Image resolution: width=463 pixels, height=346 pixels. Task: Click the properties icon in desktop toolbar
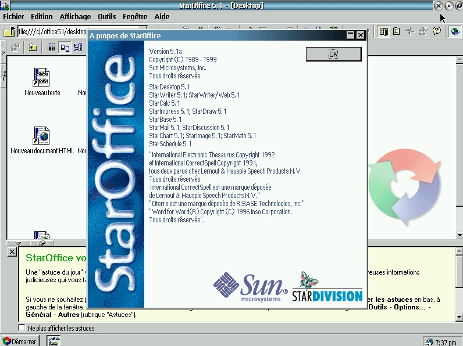[15, 48]
